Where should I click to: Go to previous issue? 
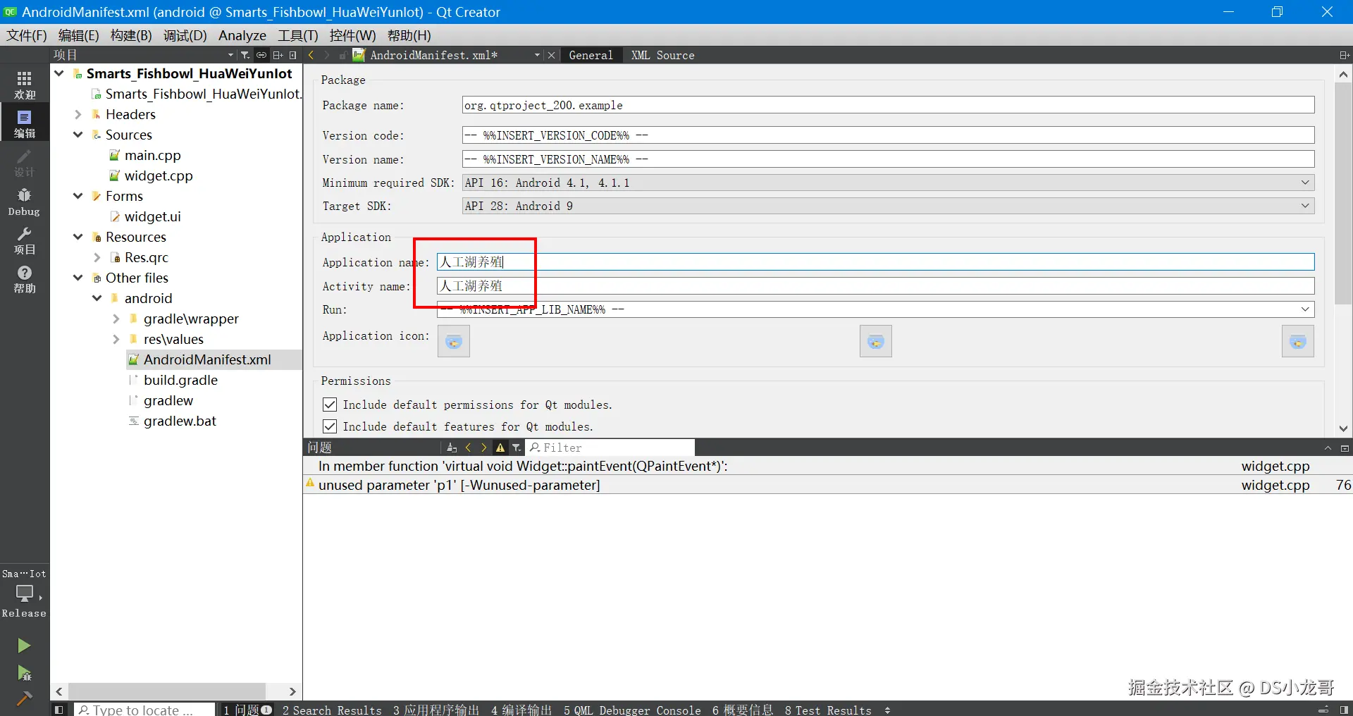click(x=468, y=447)
